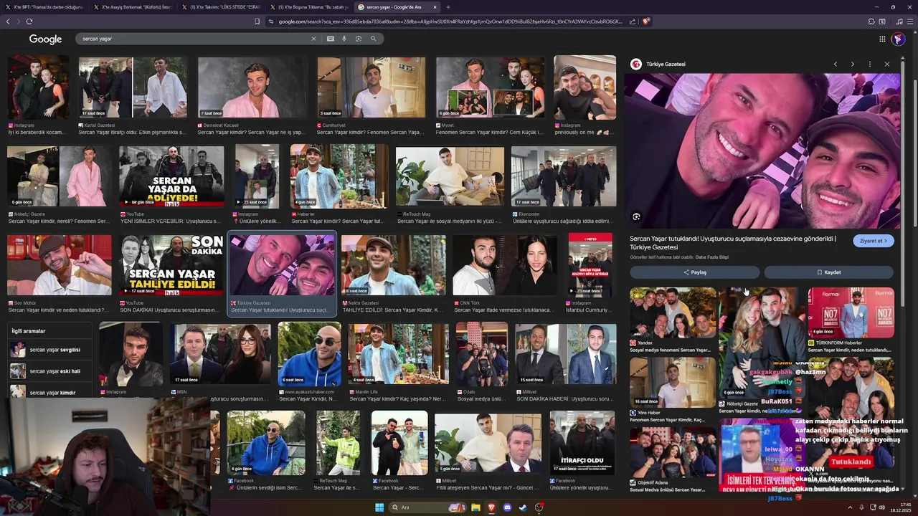Search inside image with Lens overlay icon
918x516 pixels.
tap(636, 216)
